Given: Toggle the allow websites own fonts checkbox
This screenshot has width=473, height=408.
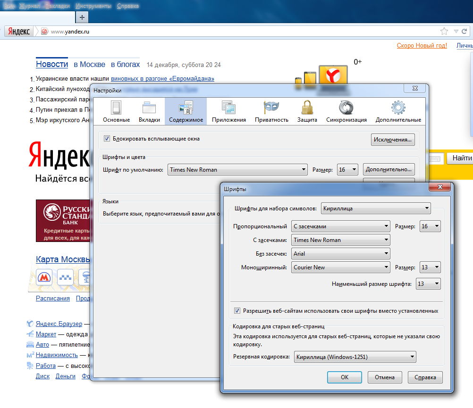Looking at the screenshot, I should tap(237, 311).
